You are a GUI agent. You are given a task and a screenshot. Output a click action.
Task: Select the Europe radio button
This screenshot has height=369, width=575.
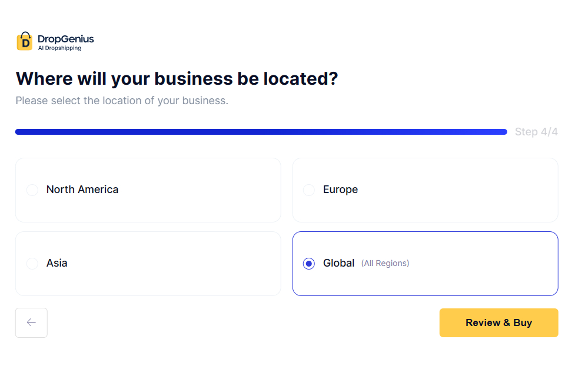point(309,190)
